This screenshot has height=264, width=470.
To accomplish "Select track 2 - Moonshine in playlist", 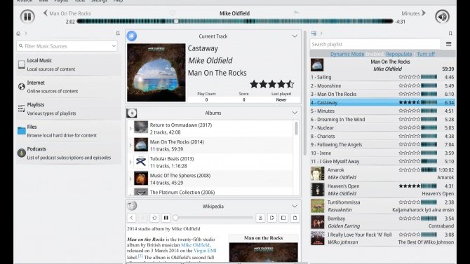I will click(x=382, y=85).
